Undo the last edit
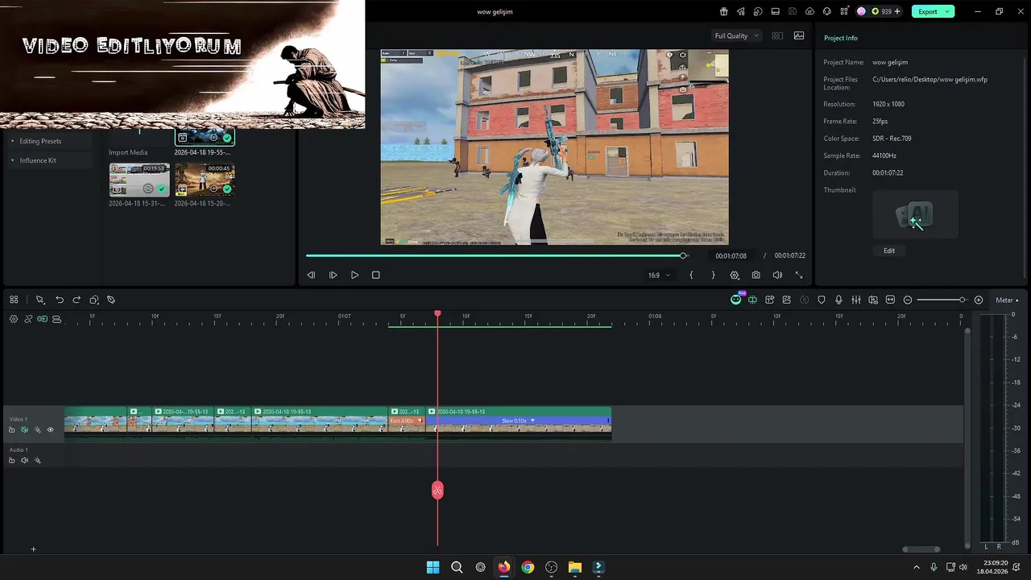The height and width of the screenshot is (580, 1031). click(x=60, y=300)
